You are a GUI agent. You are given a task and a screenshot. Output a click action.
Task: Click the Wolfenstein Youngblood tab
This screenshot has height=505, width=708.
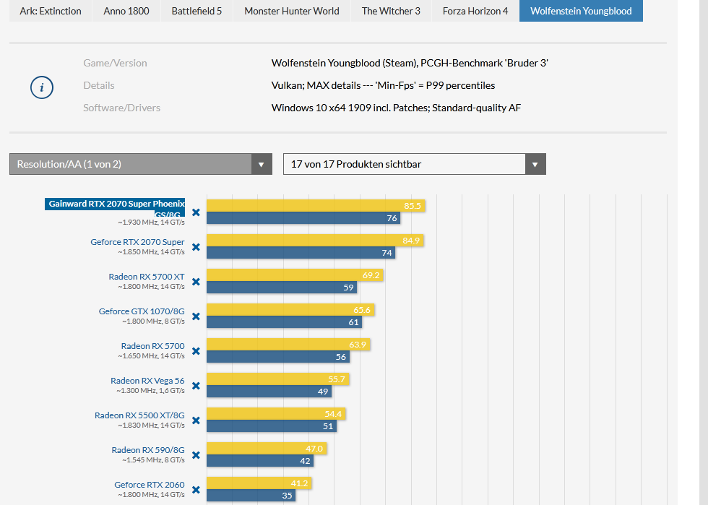581,11
